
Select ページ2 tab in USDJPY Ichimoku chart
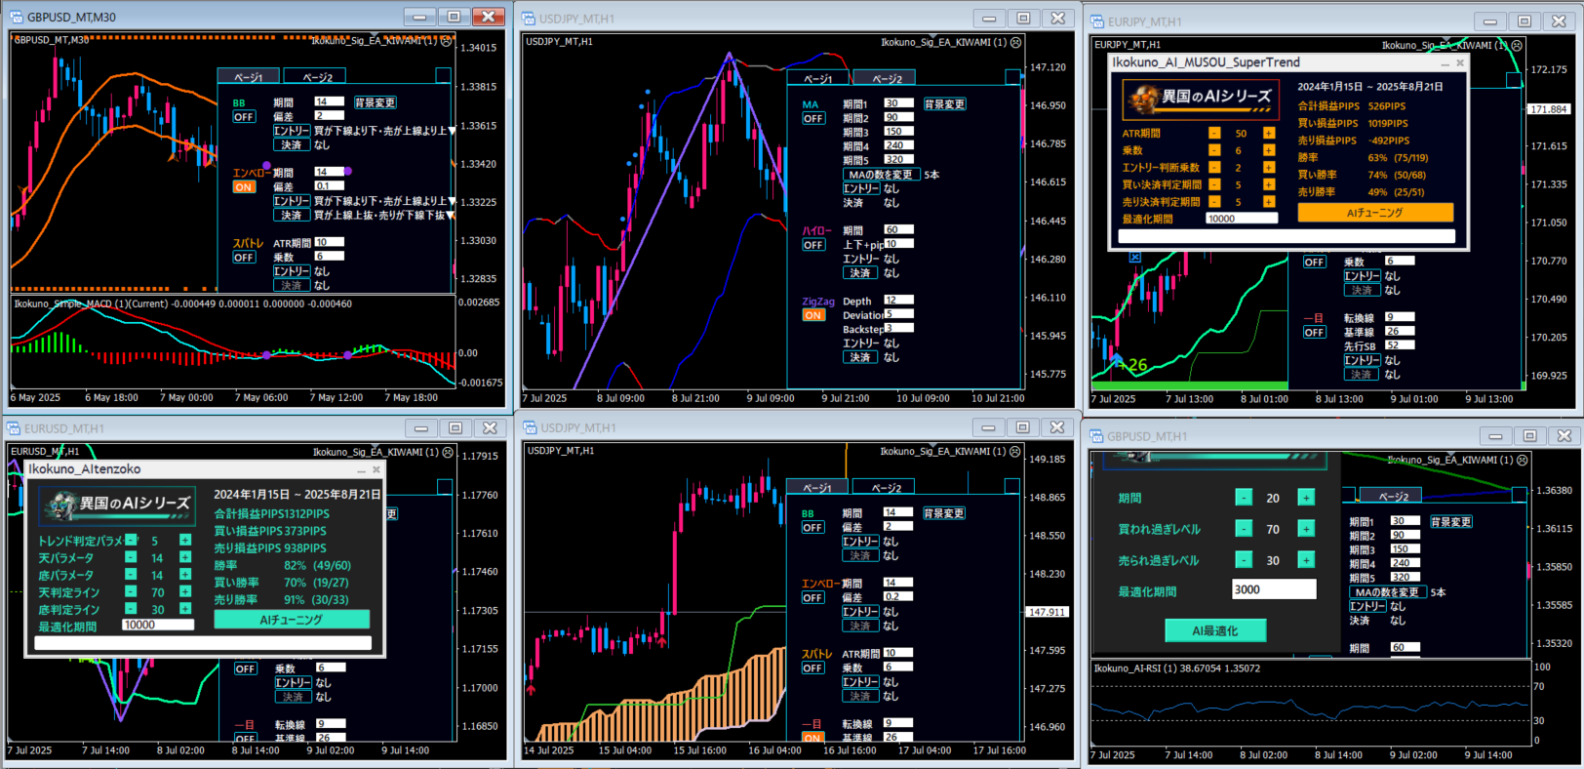click(x=886, y=487)
